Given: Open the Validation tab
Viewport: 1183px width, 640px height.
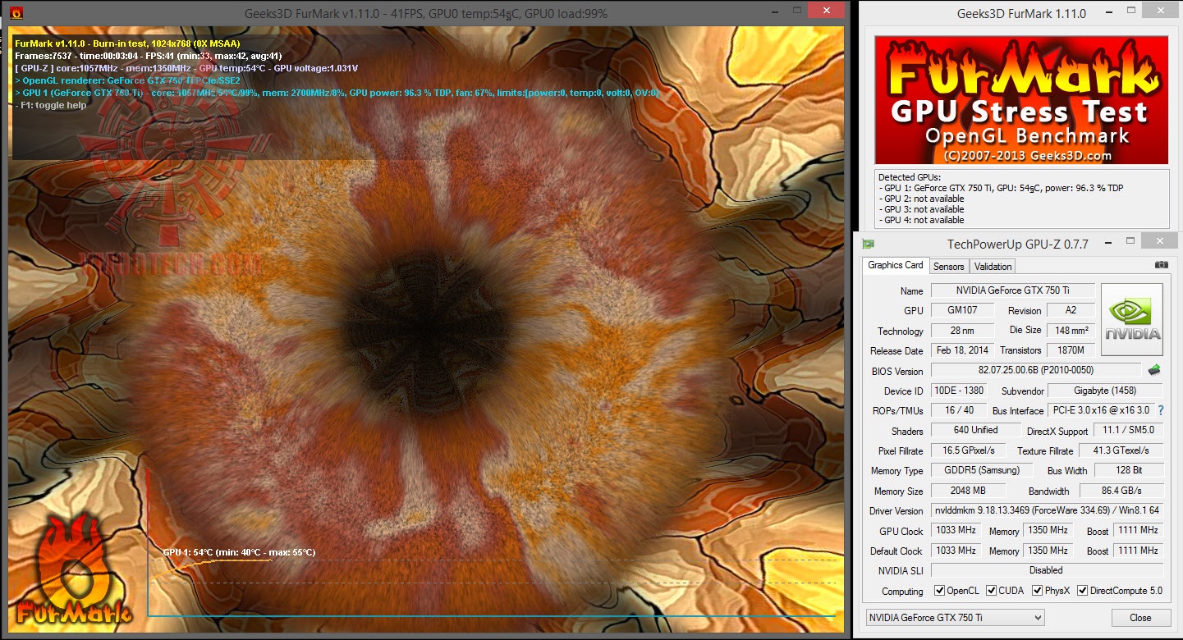Looking at the screenshot, I should [x=993, y=267].
